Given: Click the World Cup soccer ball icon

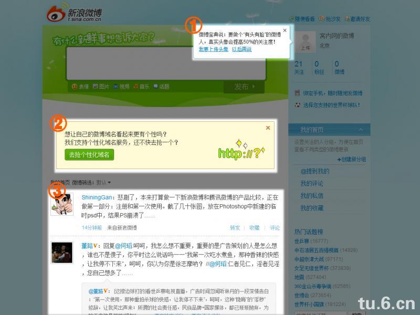Looking at the screenshot, I should coord(298,105).
